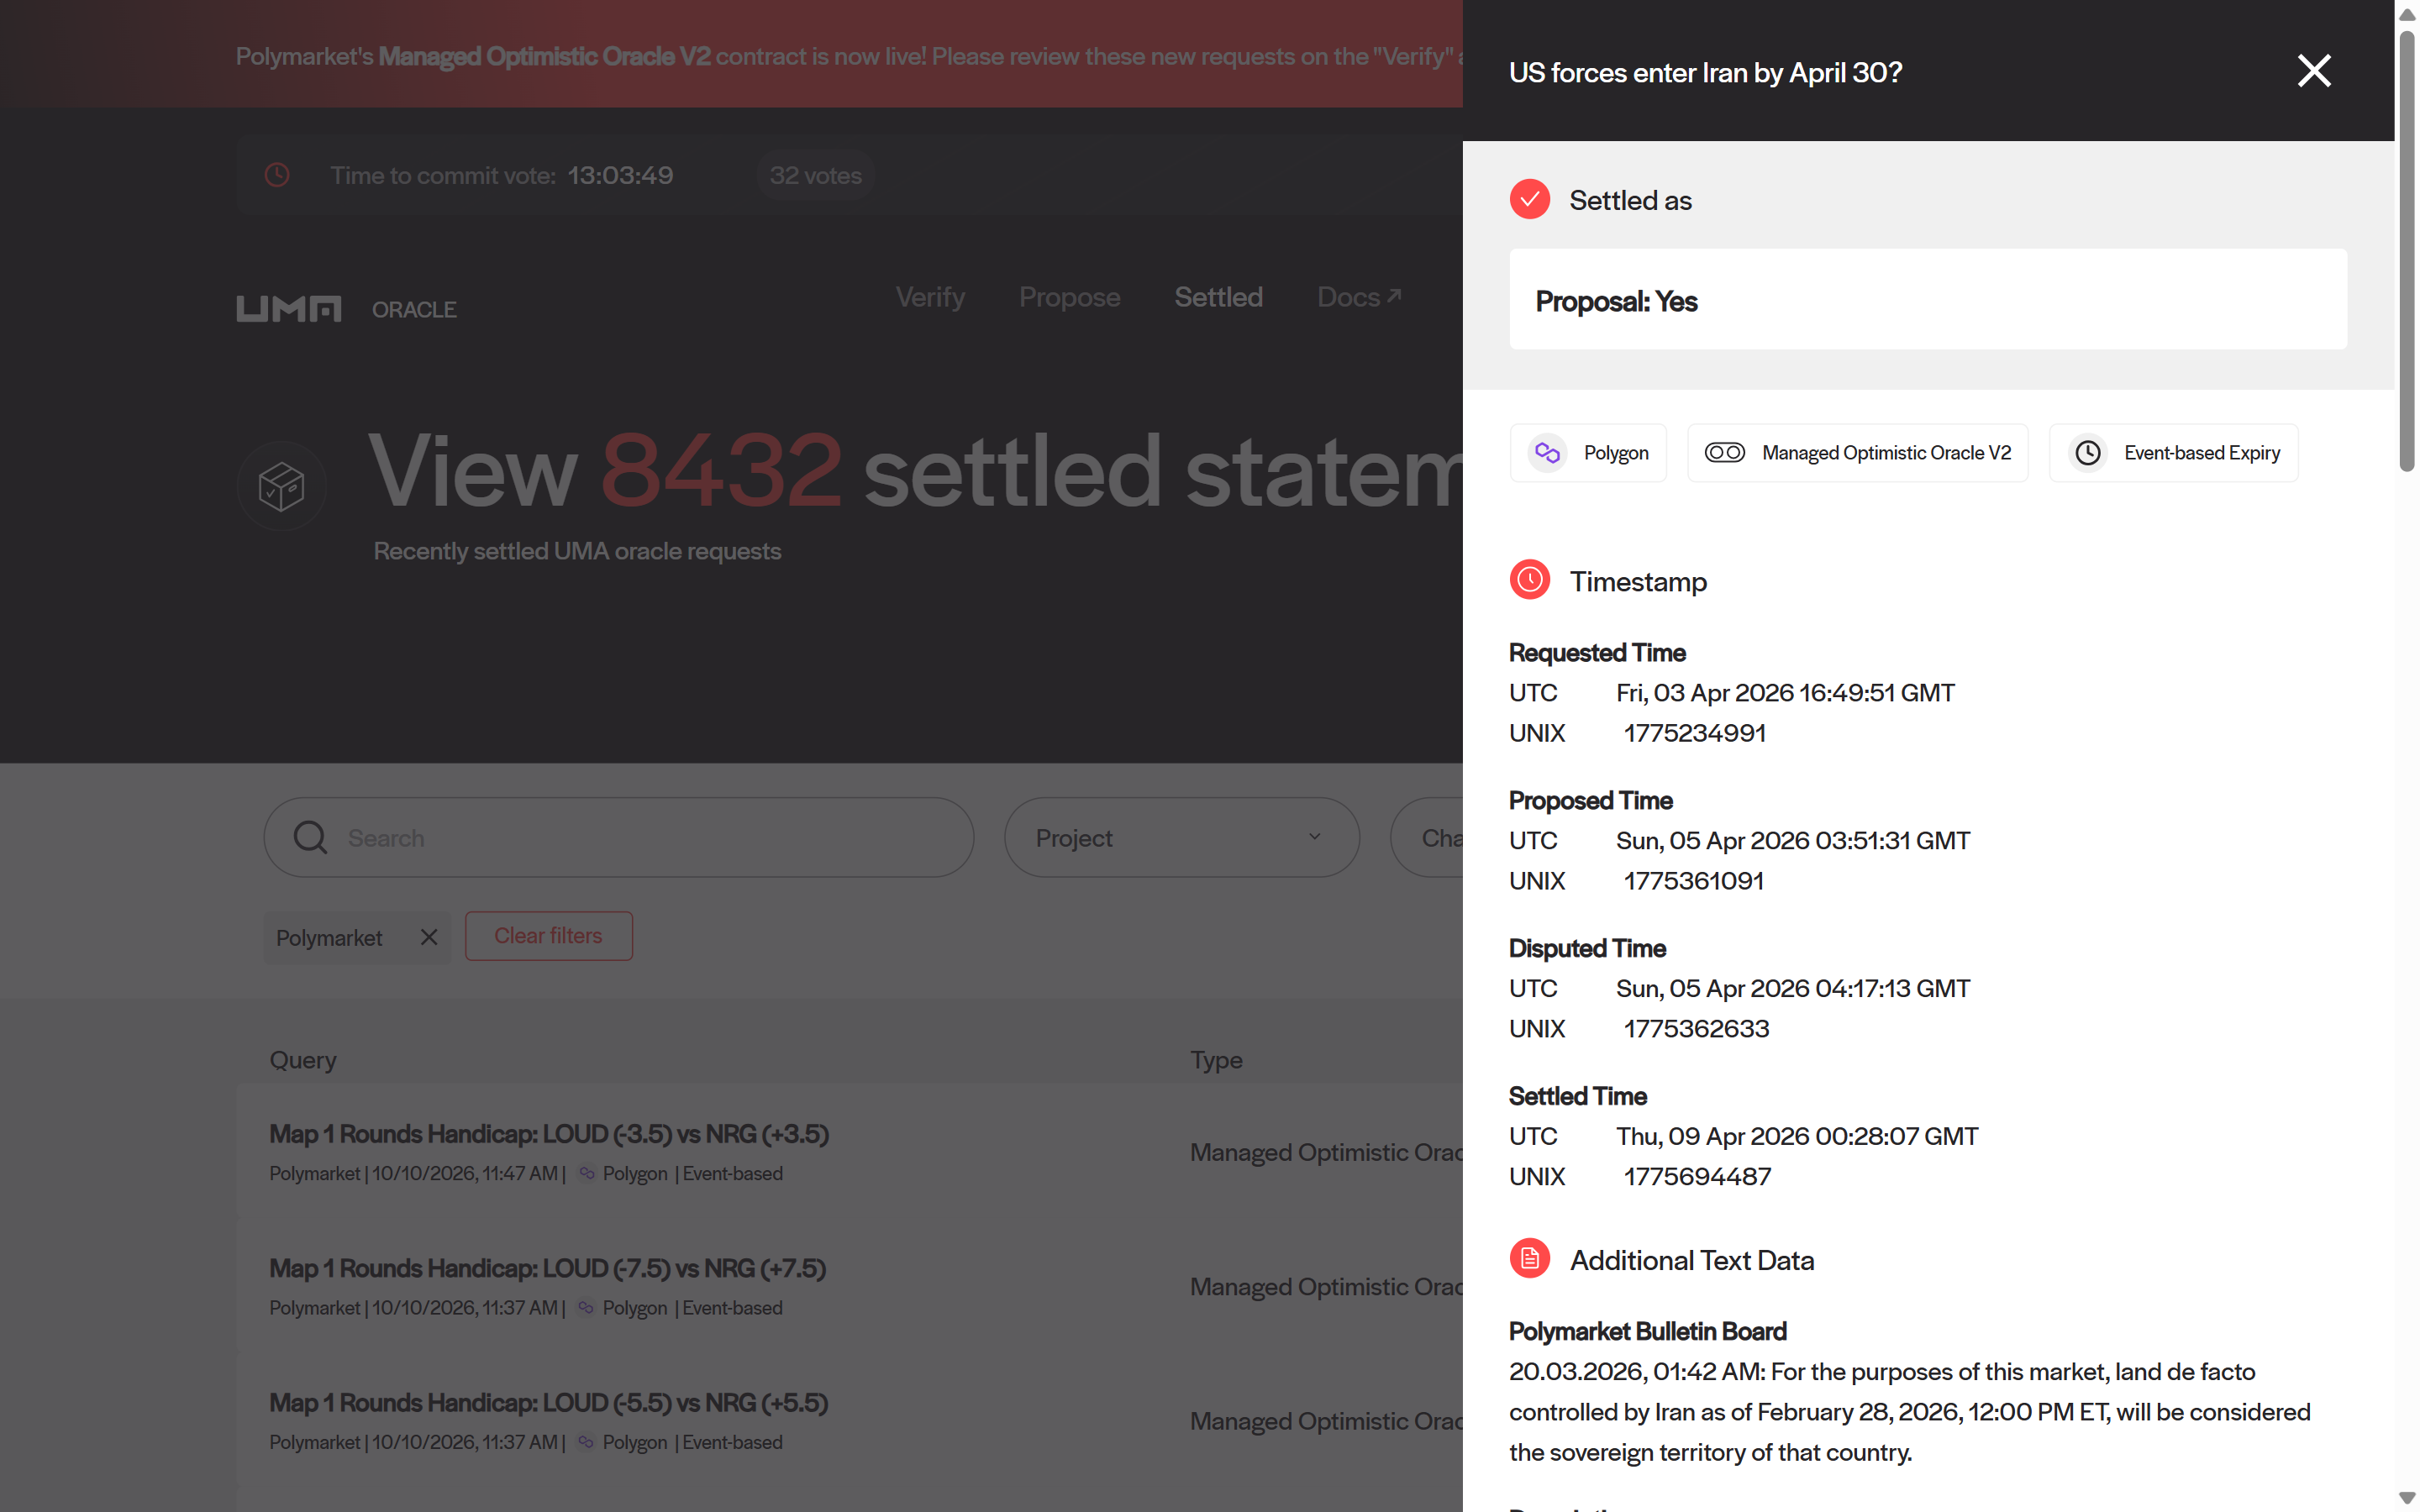Viewport: 2420px width, 1512px height.
Task: Switch to the Settled tab
Action: click(x=1218, y=297)
